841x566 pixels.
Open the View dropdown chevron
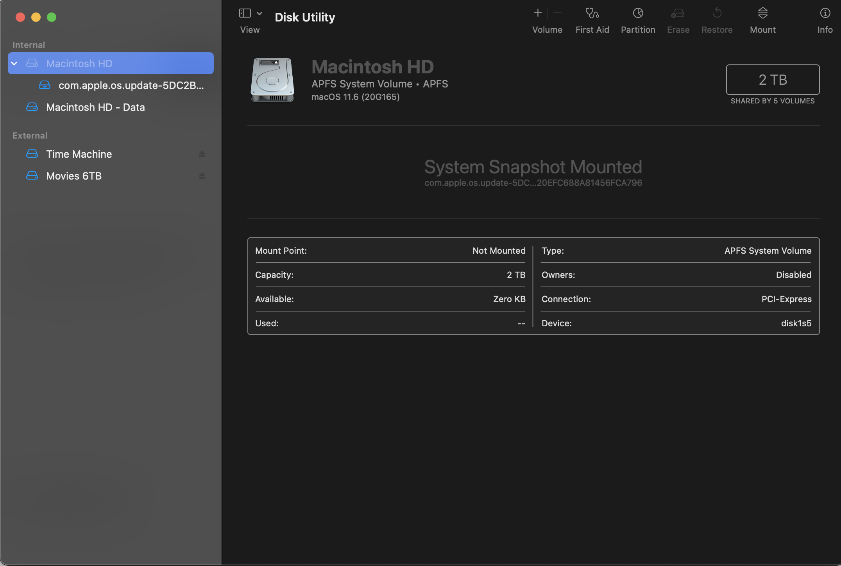click(x=259, y=13)
